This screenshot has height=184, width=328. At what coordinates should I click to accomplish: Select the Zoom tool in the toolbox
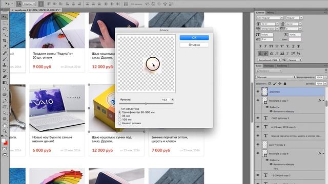click(5, 131)
